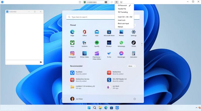Open Prime Video app
This screenshot has height=111, width=201.
click(x=84, y=55)
